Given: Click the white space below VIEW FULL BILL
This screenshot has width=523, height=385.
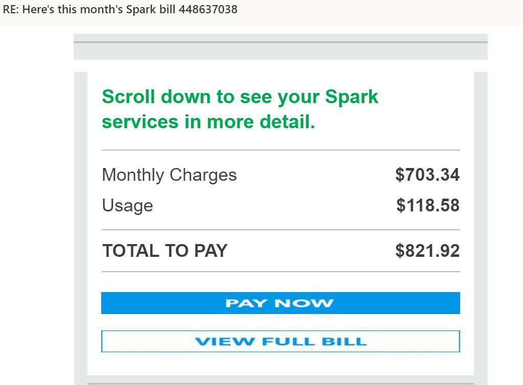Looking at the screenshot, I should (280, 364).
